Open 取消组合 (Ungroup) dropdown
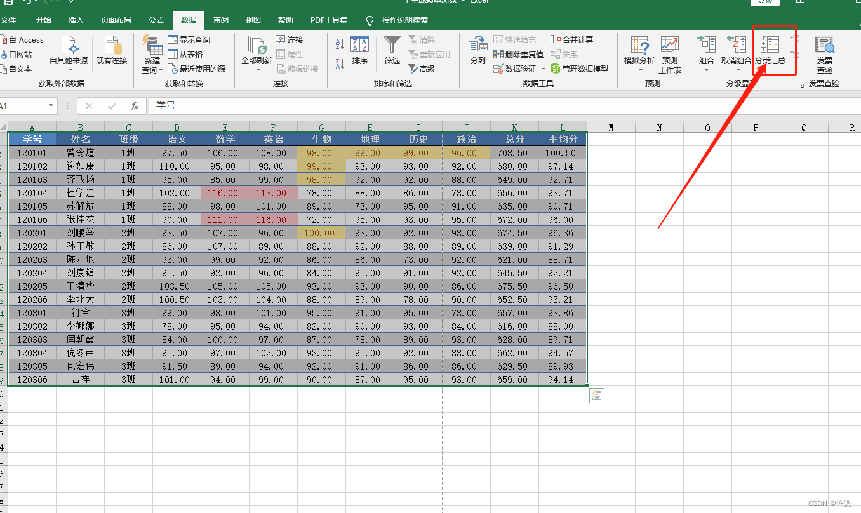 (x=737, y=55)
